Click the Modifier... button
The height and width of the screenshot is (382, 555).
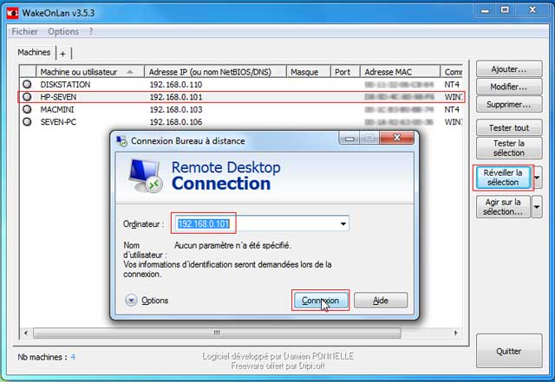(x=509, y=87)
